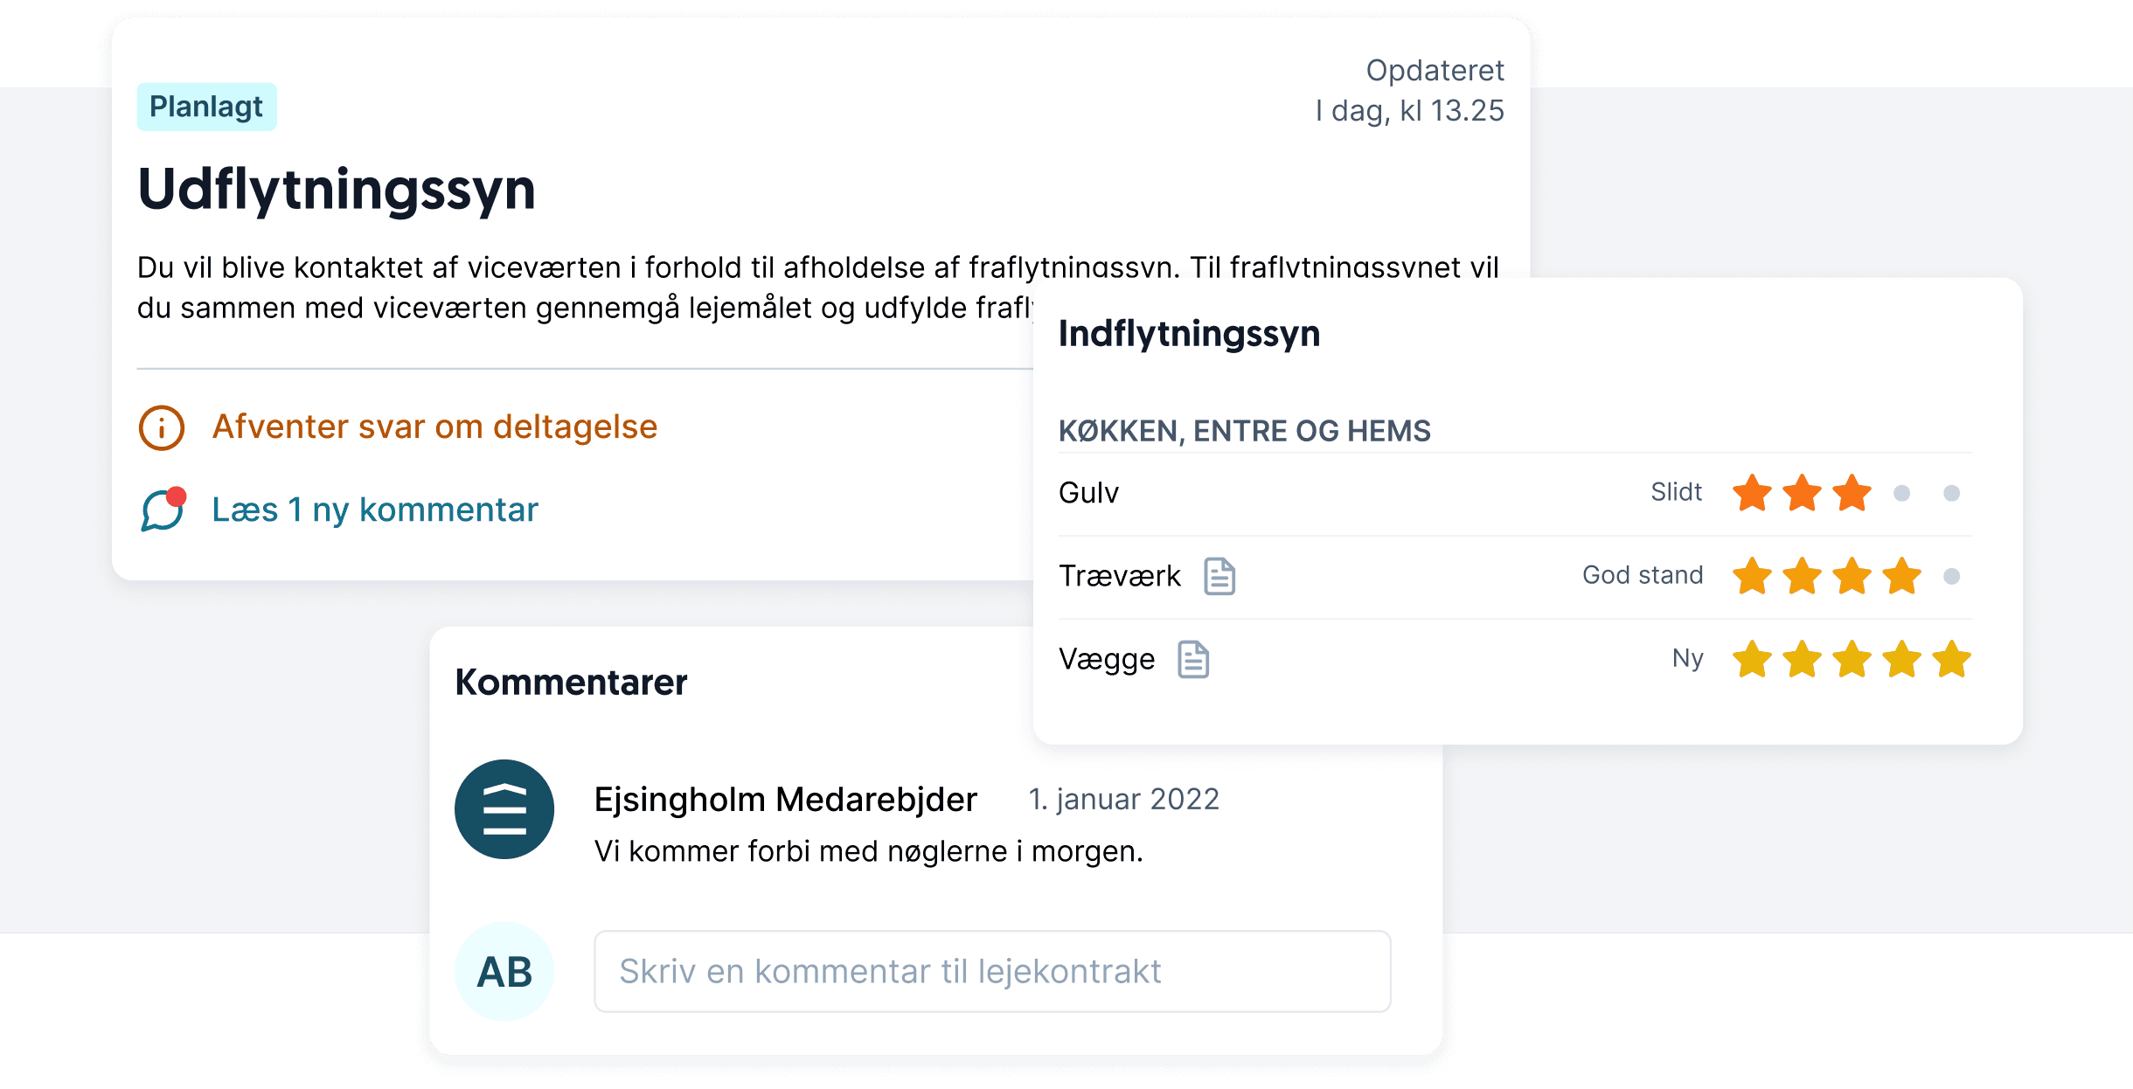Click the Ejsingholm Medarebjder commenter name

[x=785, y=799]
